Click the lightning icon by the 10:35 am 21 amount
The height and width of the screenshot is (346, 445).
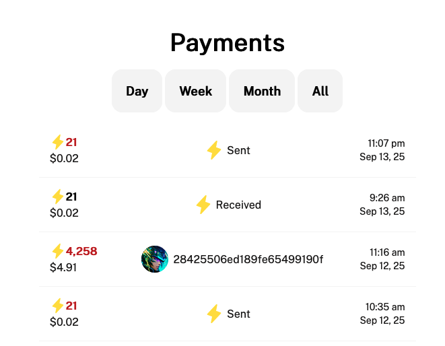pos(58,306)
